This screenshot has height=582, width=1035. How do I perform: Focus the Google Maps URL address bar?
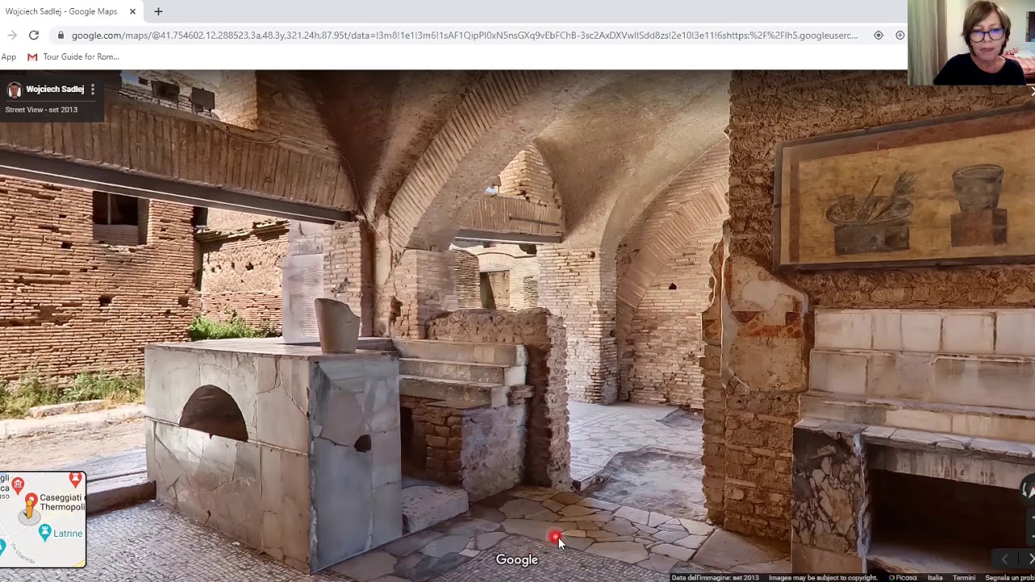coord(464,36)
